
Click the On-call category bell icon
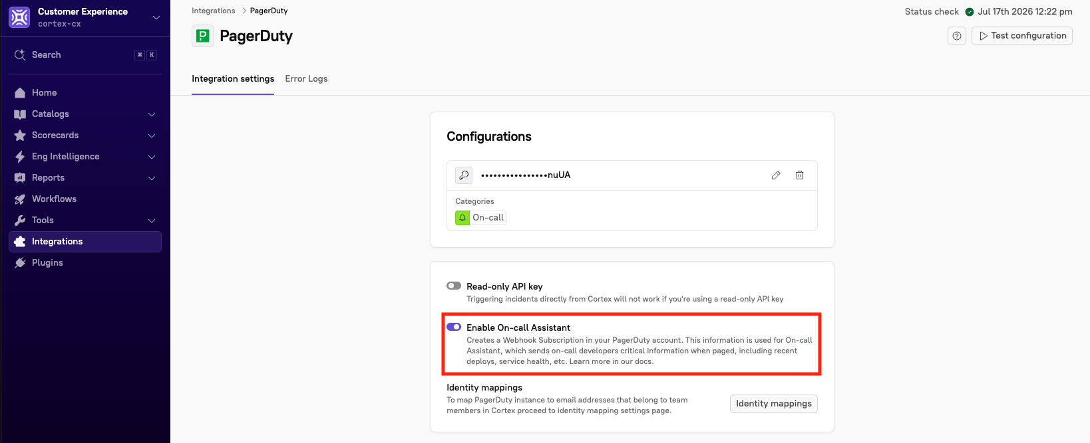pos(462,218)
